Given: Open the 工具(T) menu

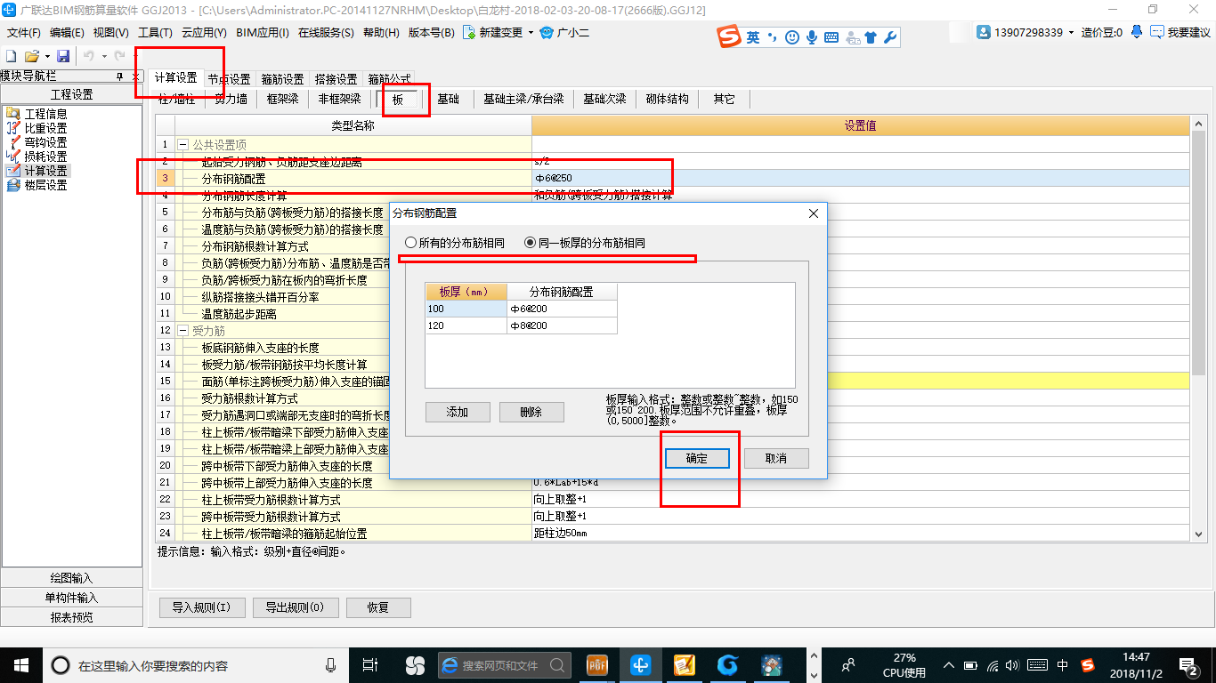Looking at the screenshot, I should click(155, 33).
